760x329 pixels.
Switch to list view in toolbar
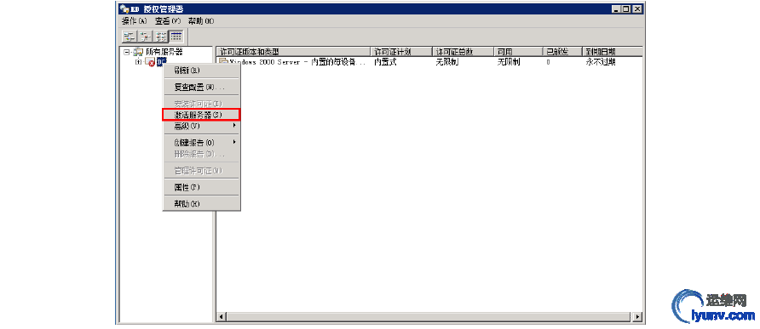point(160,37)
